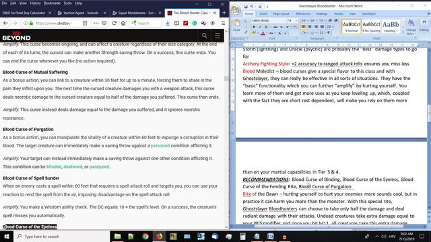
Task: Toggle Underline formatting in Word
Action: [x=267, y=27]
